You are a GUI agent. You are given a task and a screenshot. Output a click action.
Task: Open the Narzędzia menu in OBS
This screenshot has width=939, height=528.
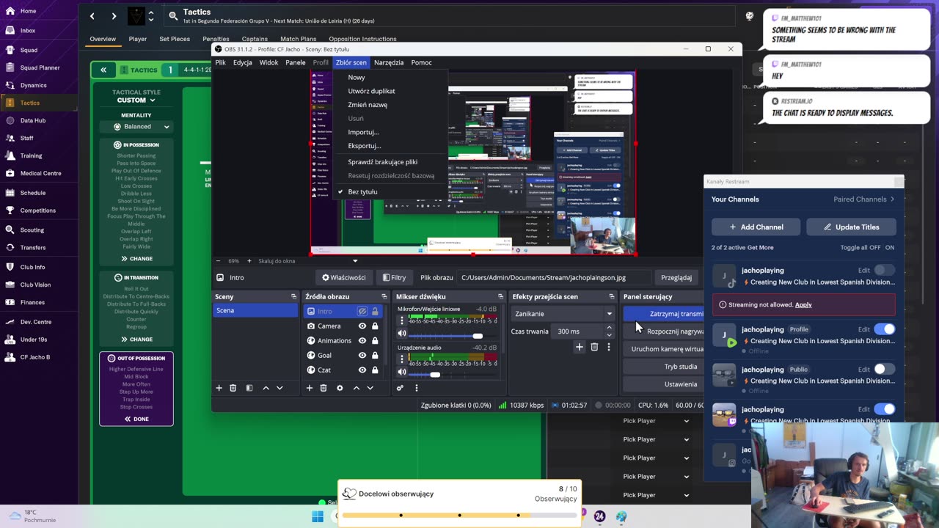(x=389, y=62)
